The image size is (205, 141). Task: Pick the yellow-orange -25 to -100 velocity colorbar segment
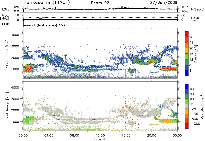click(x=187, y=111)
